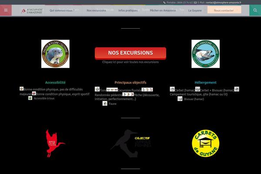Click the Flore objective icon
The image size is (261, 174).
[x=97, y=89]
